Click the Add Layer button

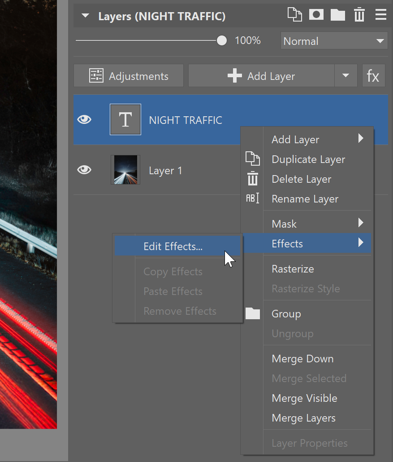[x=261, y=76]
